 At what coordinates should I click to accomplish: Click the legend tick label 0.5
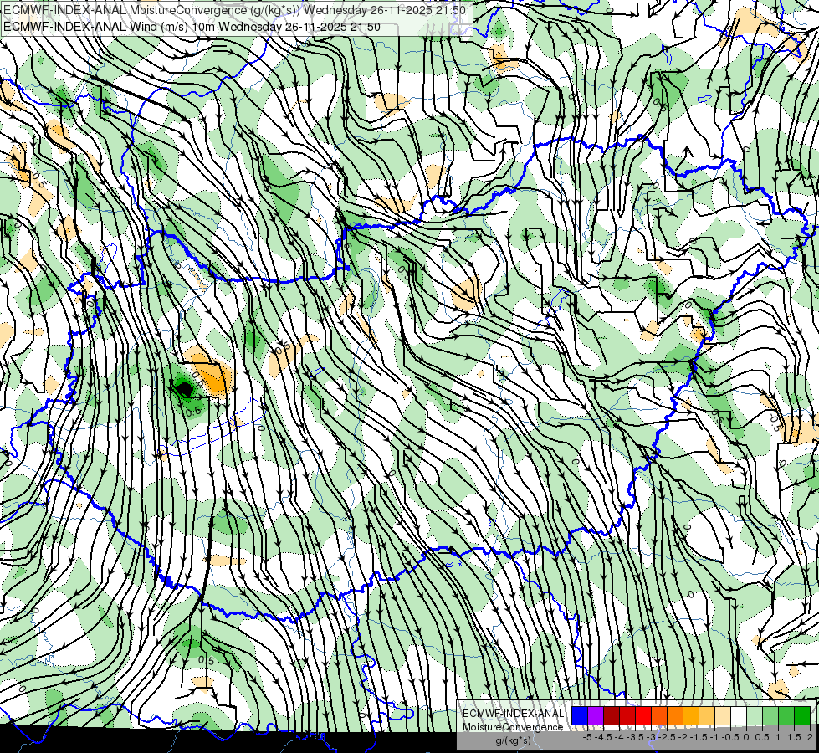coord(762,737)
